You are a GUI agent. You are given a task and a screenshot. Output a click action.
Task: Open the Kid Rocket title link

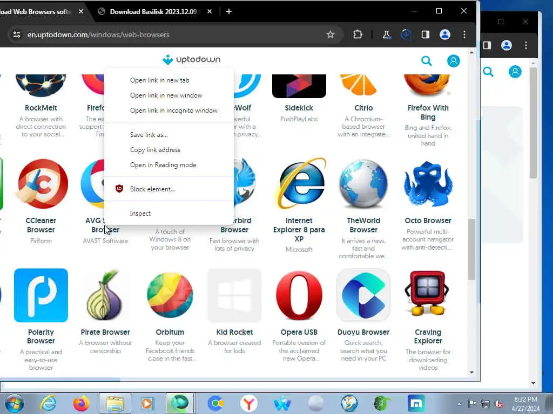234,332
